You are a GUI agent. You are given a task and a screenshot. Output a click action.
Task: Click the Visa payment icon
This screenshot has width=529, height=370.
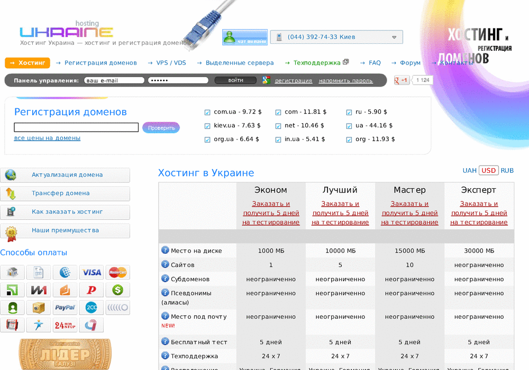(92, 273)
